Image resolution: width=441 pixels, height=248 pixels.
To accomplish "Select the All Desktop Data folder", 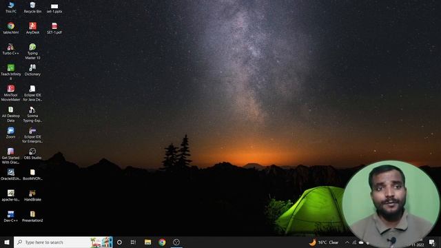I will tap(11, 114).
